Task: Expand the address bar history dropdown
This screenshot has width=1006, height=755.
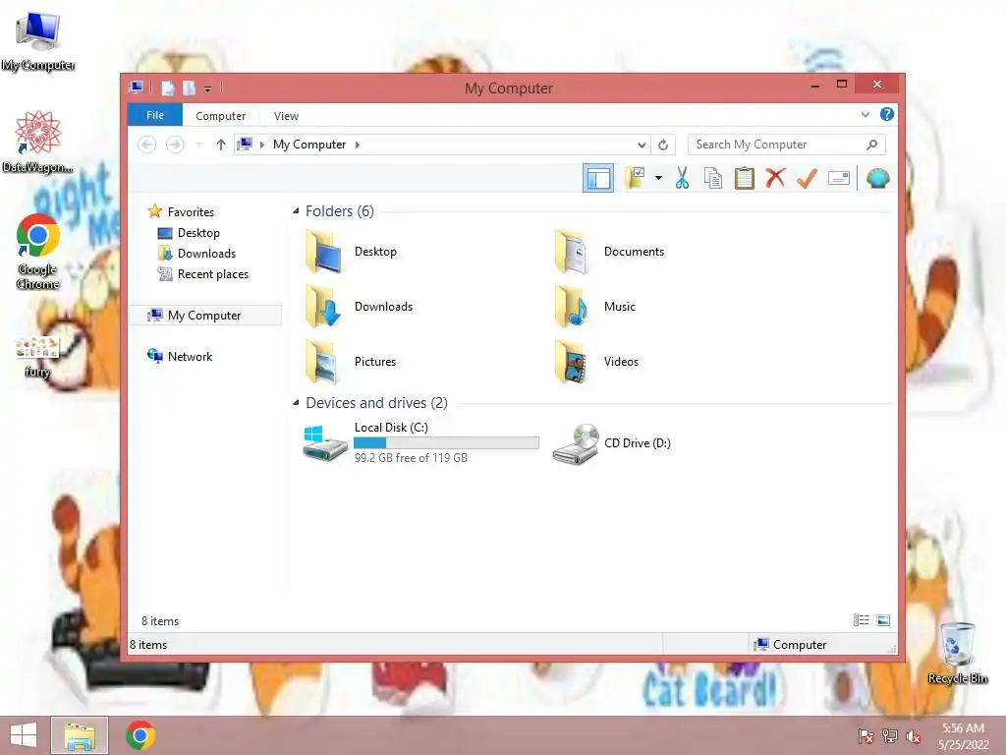Action: [x=641, y=145]
